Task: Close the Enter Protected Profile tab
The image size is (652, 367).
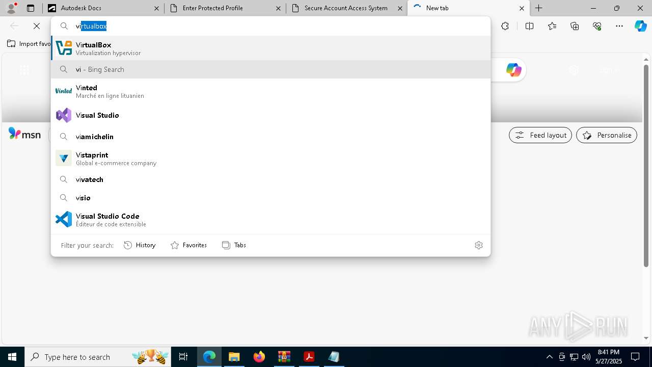Action: 278,8
